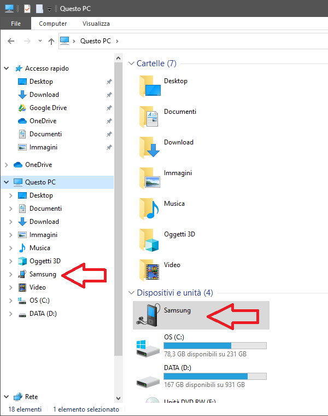Select Accesso rapido in the navigation pane

pyautogui.click(x=47, y=68)
